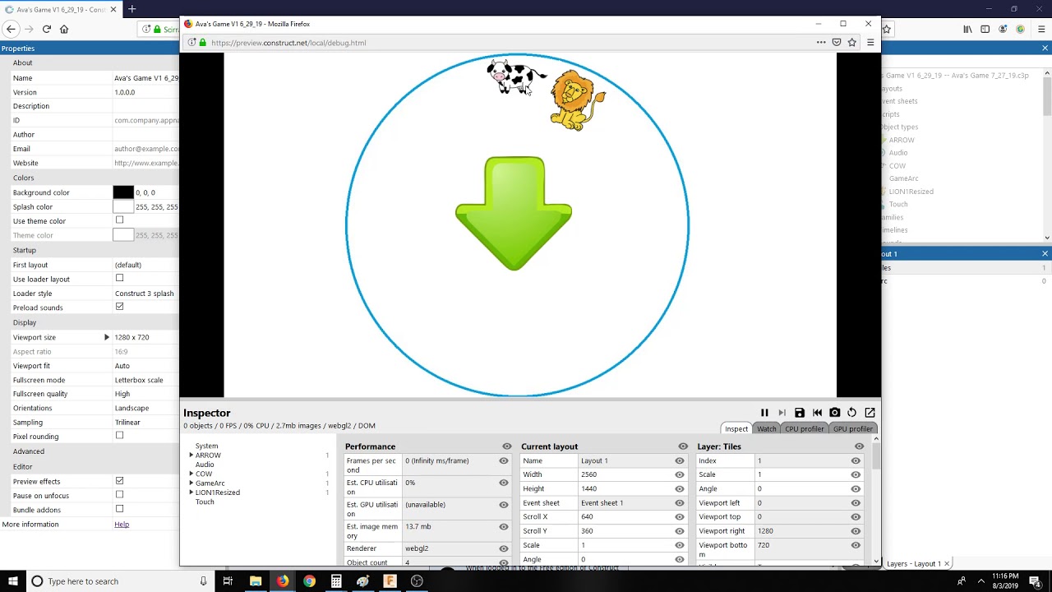
Task: Open the CPU profiler tab
Action: coord(805,428)
